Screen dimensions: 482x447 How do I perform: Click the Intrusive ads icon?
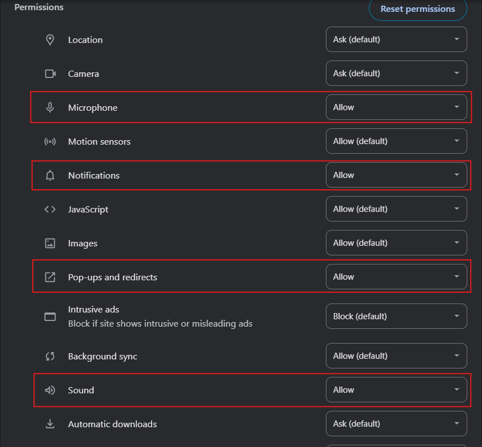pos(50,316)
